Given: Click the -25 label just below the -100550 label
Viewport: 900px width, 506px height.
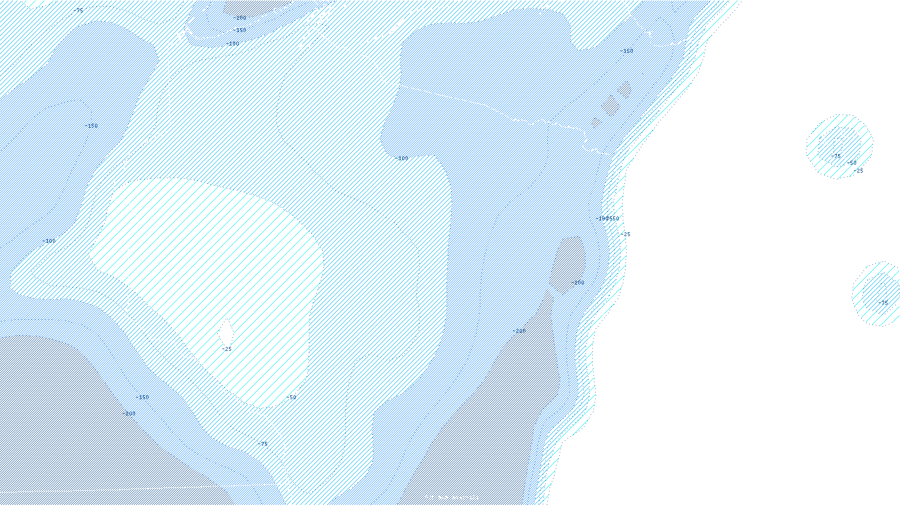Looking at the screenshot, I should 625,234.
